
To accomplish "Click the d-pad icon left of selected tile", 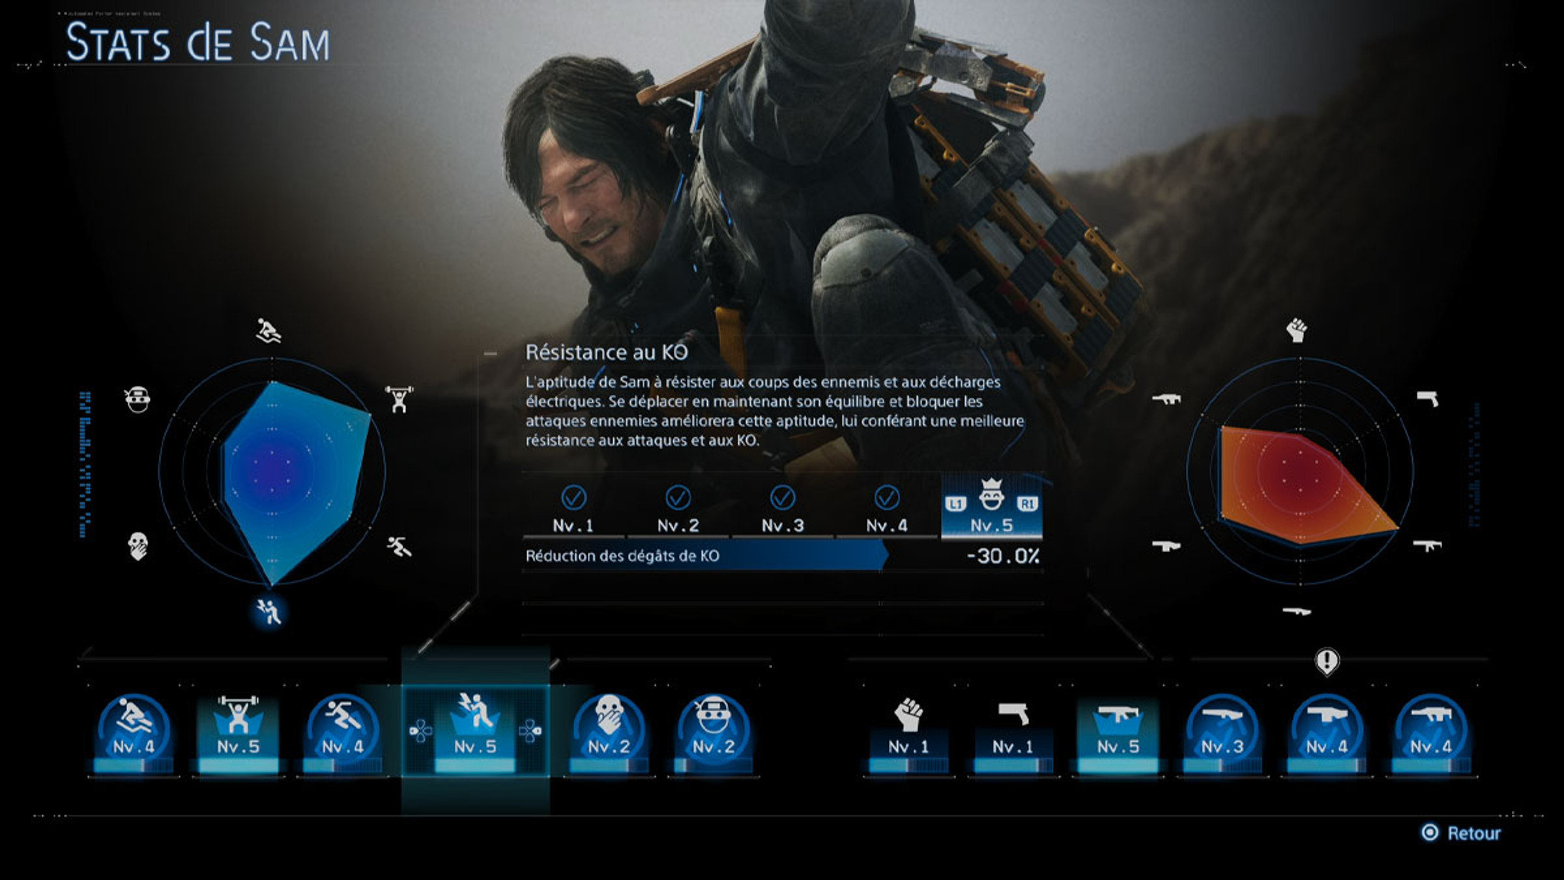I will 420,731.
